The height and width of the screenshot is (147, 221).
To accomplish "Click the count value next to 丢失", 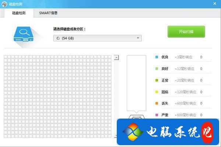I will click(x=201, y=103).
